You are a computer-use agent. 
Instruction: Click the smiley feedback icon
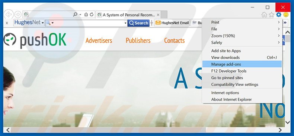286,14
